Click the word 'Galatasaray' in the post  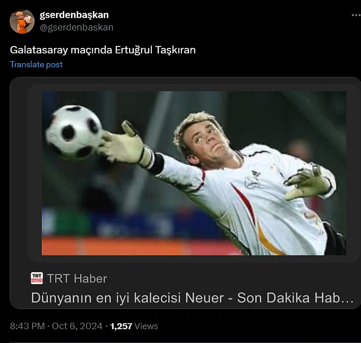pyautogui.click(x=39, y=50)
